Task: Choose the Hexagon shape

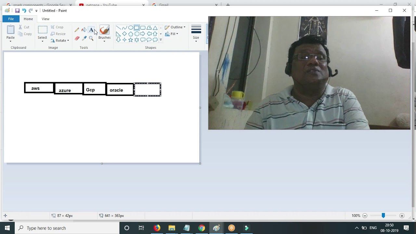Action: [137, 34]
